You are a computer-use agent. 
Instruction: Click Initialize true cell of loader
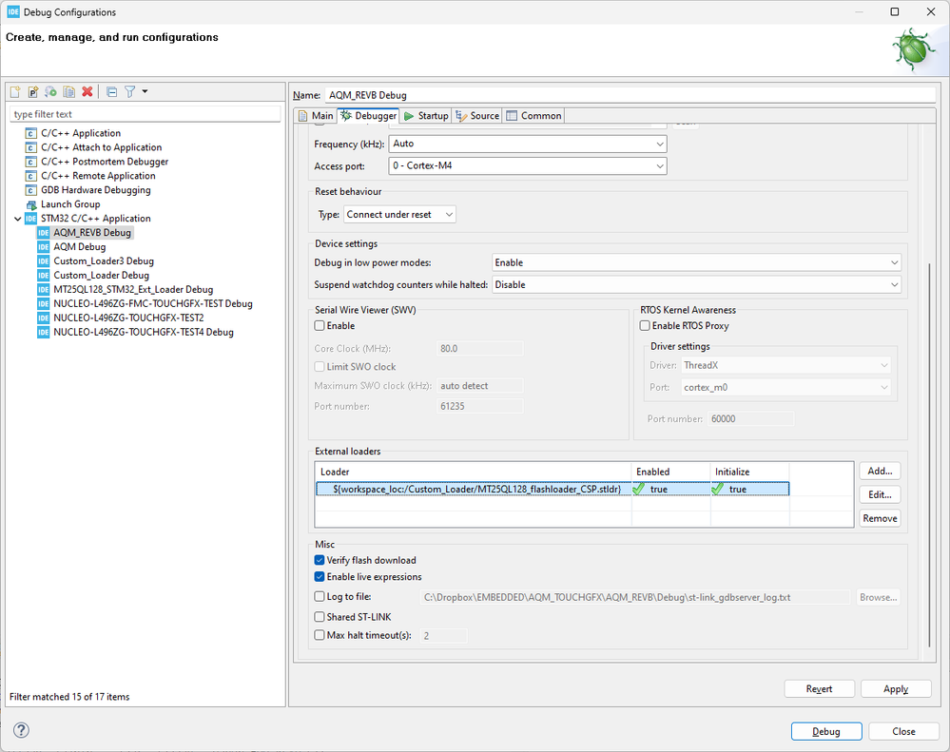[750, 490]
